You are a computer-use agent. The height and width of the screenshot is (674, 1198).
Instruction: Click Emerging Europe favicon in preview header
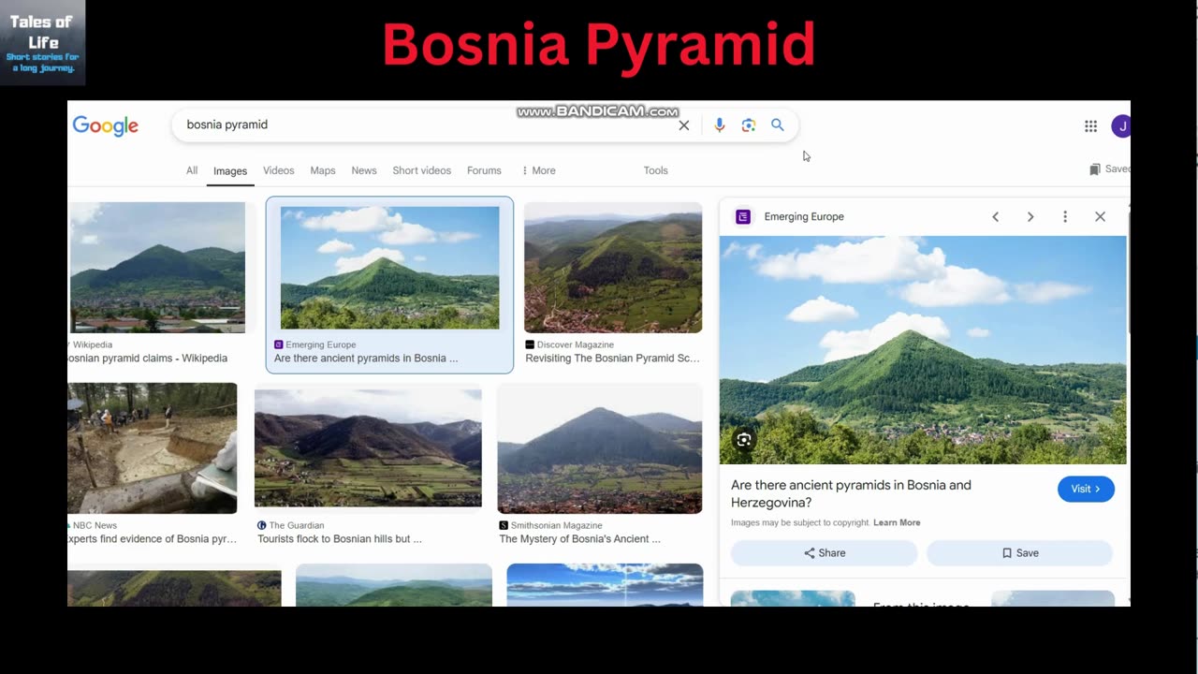tap(743, 216)
